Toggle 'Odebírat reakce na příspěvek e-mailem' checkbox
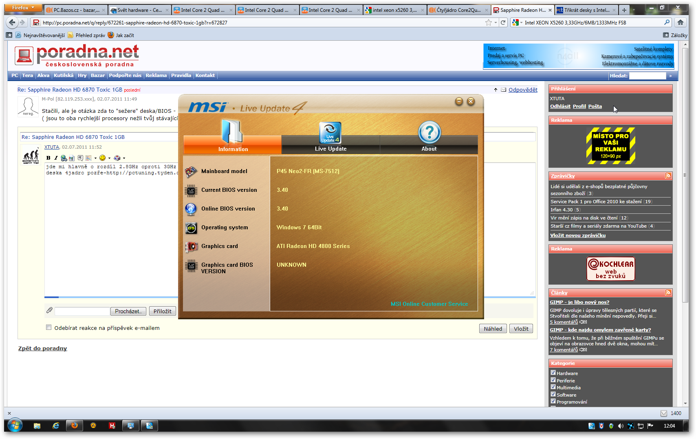Screen dimensions: 696x439 [x=49, y=327]
